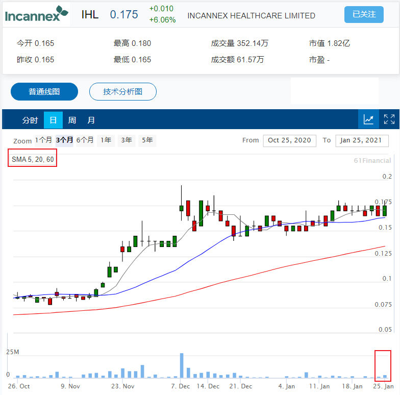The width and height of the screenshot is (400, 395).
Task: Set zoom to 1个月
Action: [43, 140]
